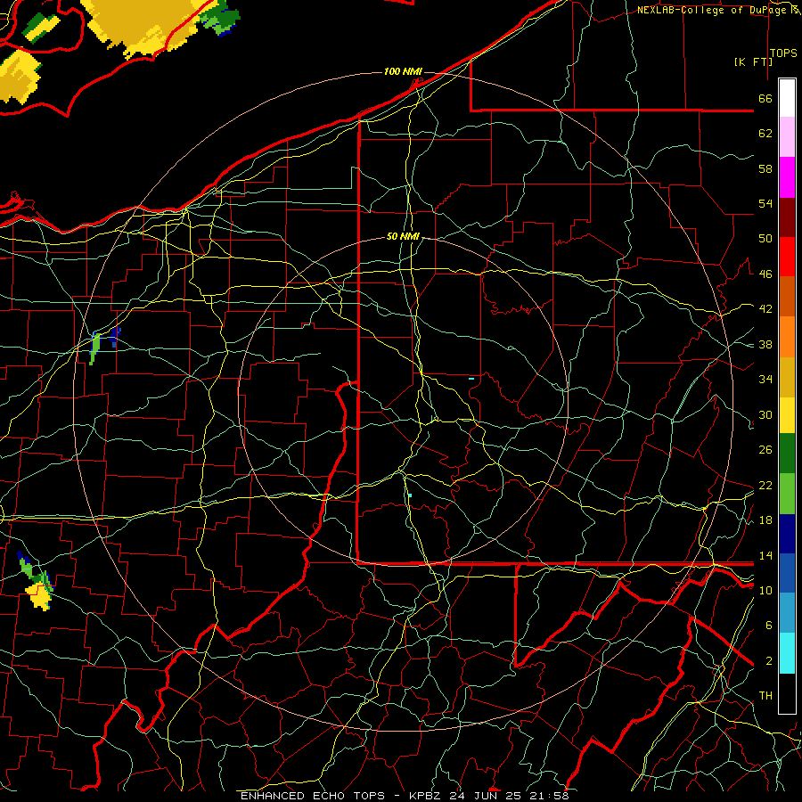The width and height of the screenshot is (802, 802).
Task: Click the "26" legend value
Action: (765, 450)
